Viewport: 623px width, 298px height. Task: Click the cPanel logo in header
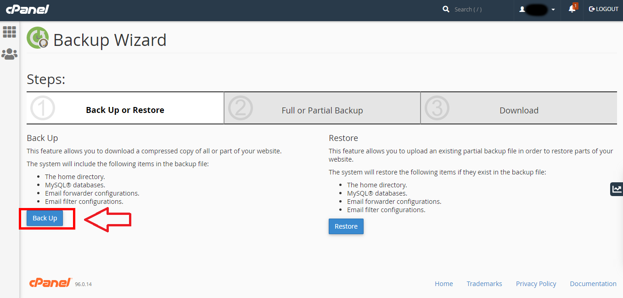click(x=27, y=10)
